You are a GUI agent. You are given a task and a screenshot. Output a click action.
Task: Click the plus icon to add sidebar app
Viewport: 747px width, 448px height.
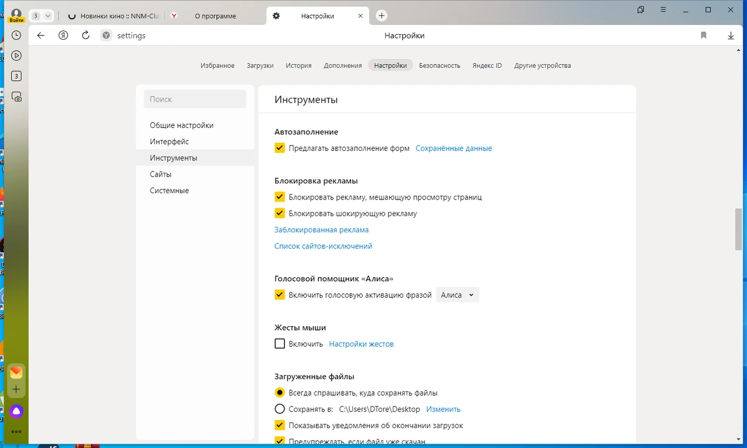pyautogui.click(x=16, y=390)
